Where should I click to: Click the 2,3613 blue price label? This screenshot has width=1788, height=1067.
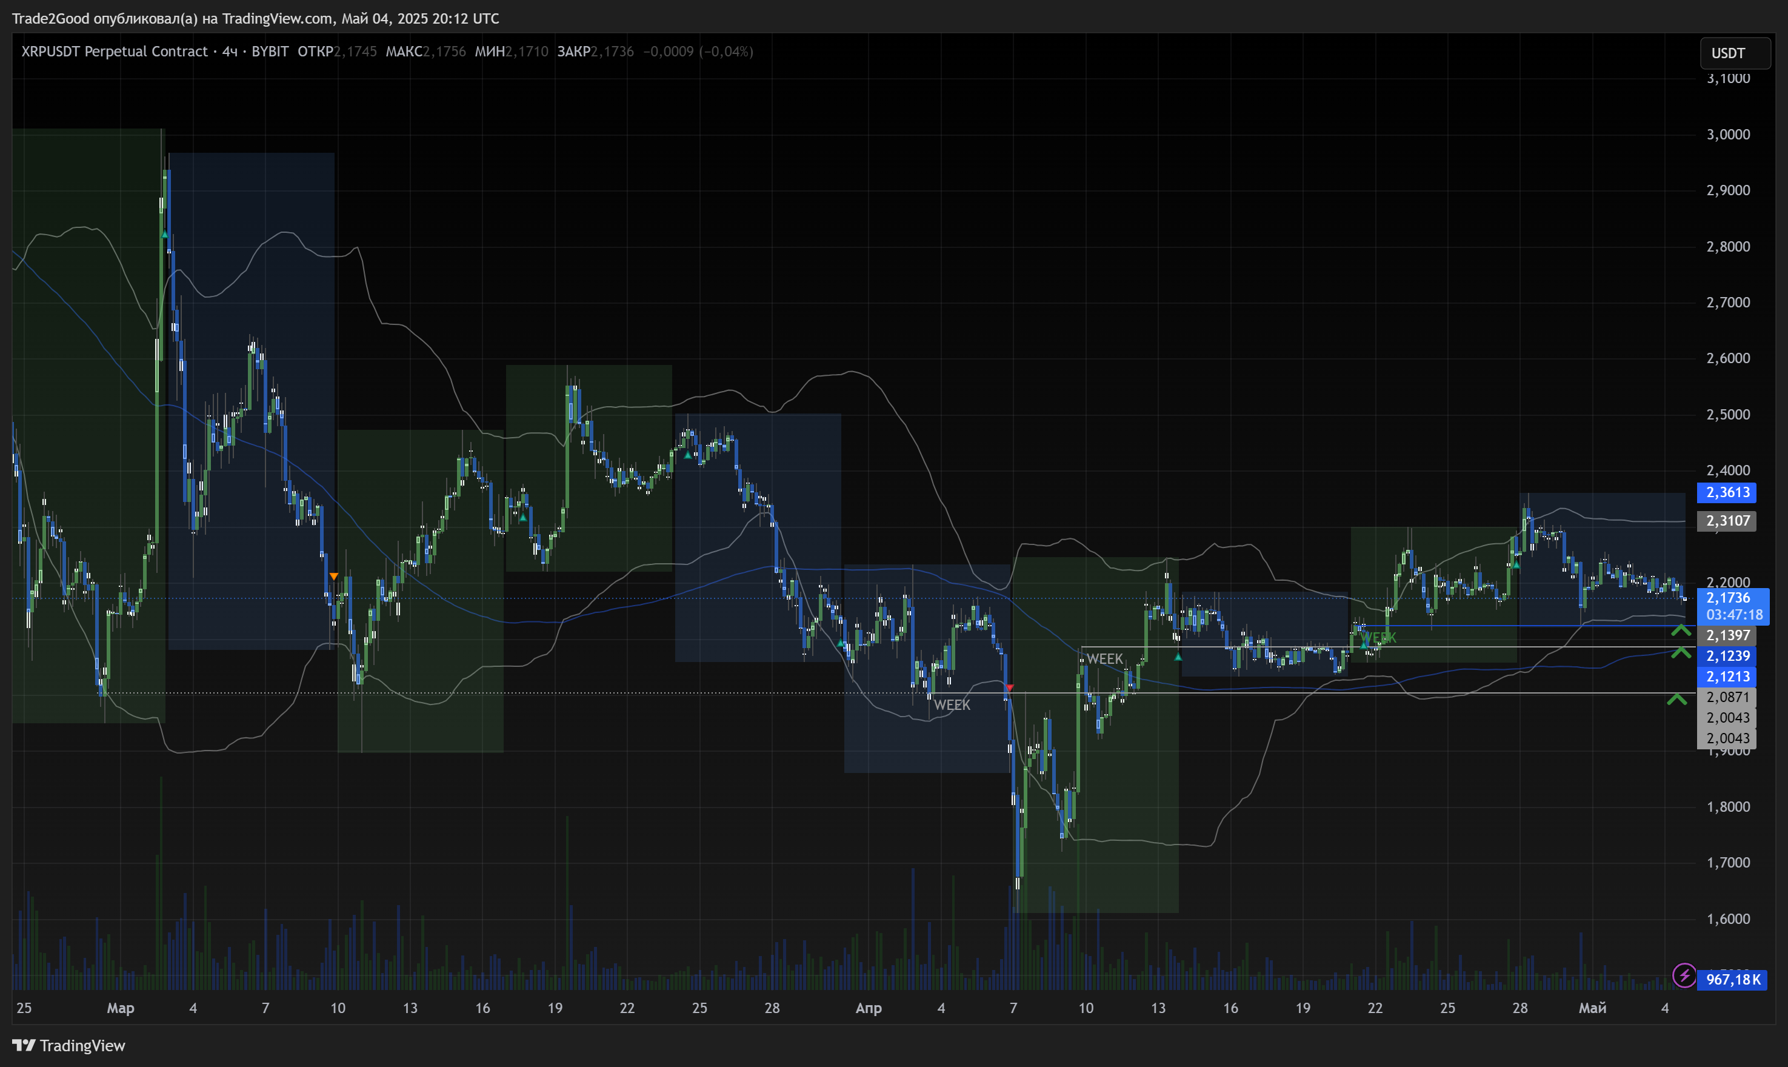point(1727,492)
